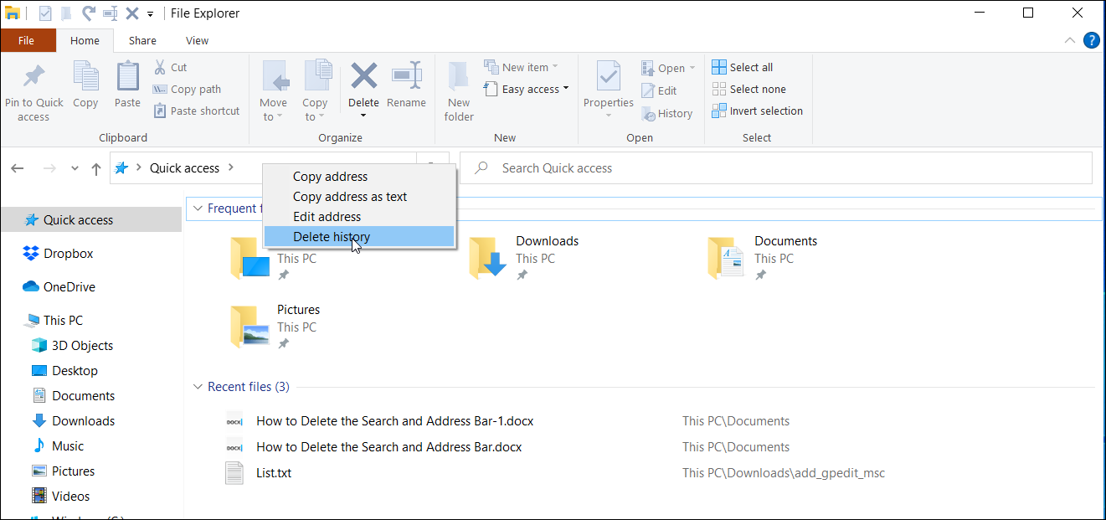Click the Invert selection icon
The width and height of the screenshot is (1106, 520).
(x=719, y=111)
